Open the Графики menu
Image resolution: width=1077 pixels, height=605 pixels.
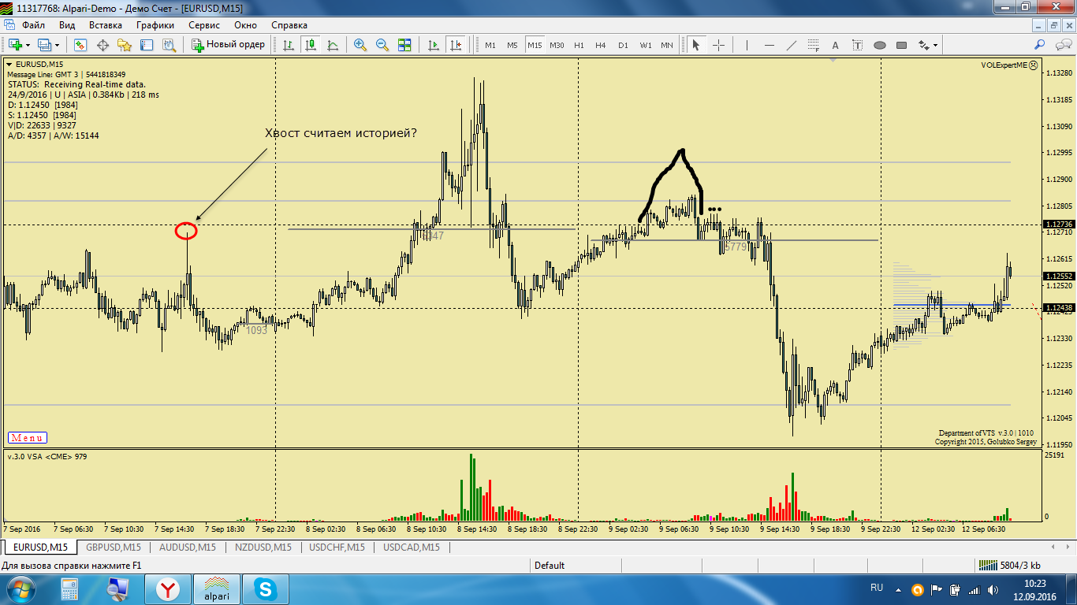(x=155, y=24)
